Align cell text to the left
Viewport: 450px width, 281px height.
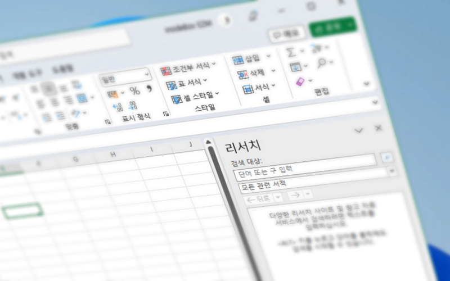click(40, 103)
